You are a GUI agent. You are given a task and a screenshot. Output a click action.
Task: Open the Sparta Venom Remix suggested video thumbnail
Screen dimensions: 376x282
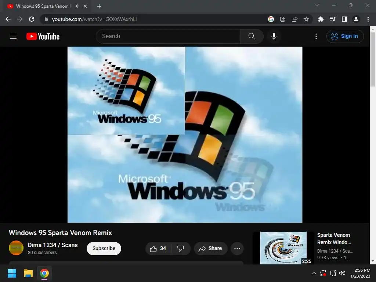[283, 248]
